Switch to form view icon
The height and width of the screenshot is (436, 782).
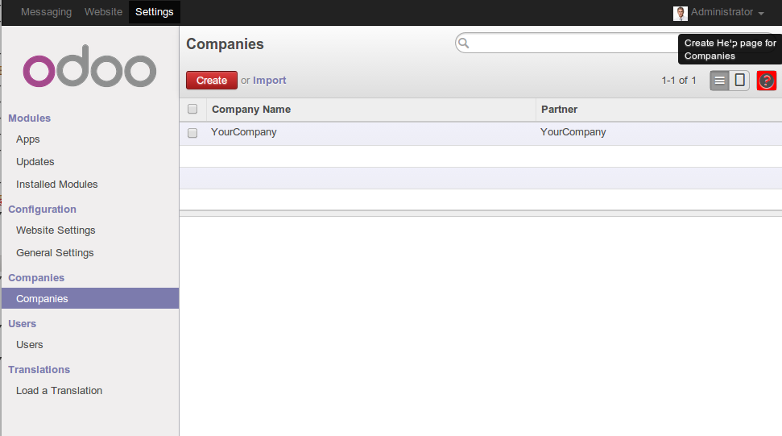(739, 81)
